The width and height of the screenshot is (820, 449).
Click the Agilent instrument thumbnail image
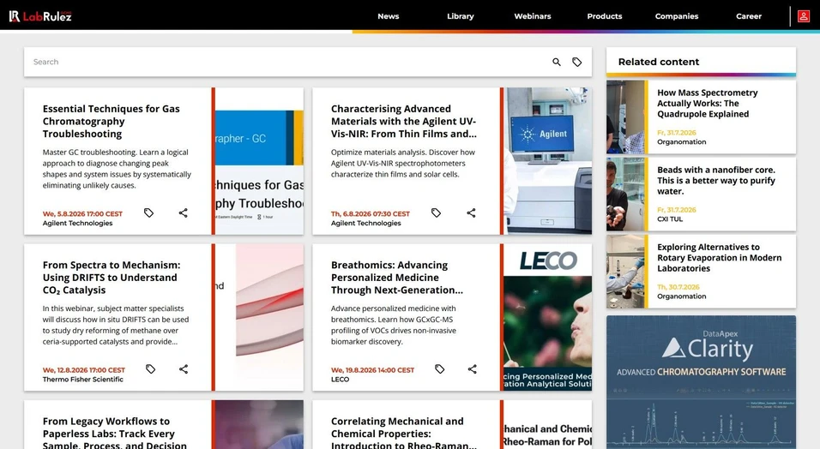point(548,161)
